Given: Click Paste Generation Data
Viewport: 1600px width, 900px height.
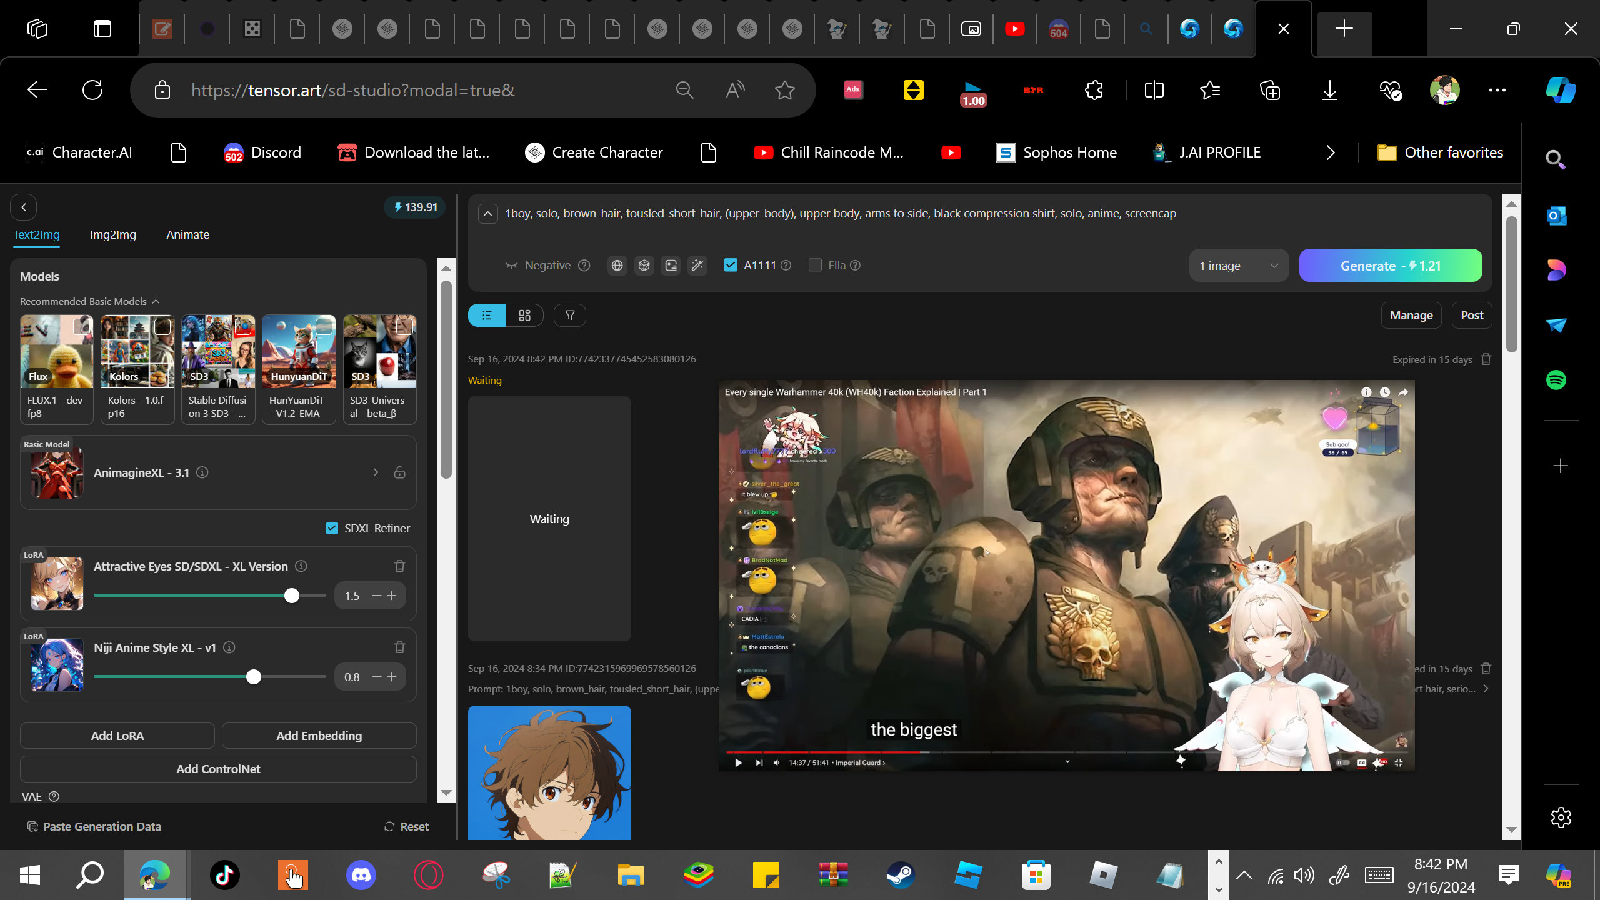Looking at the screenshot, I should (94, 826).
